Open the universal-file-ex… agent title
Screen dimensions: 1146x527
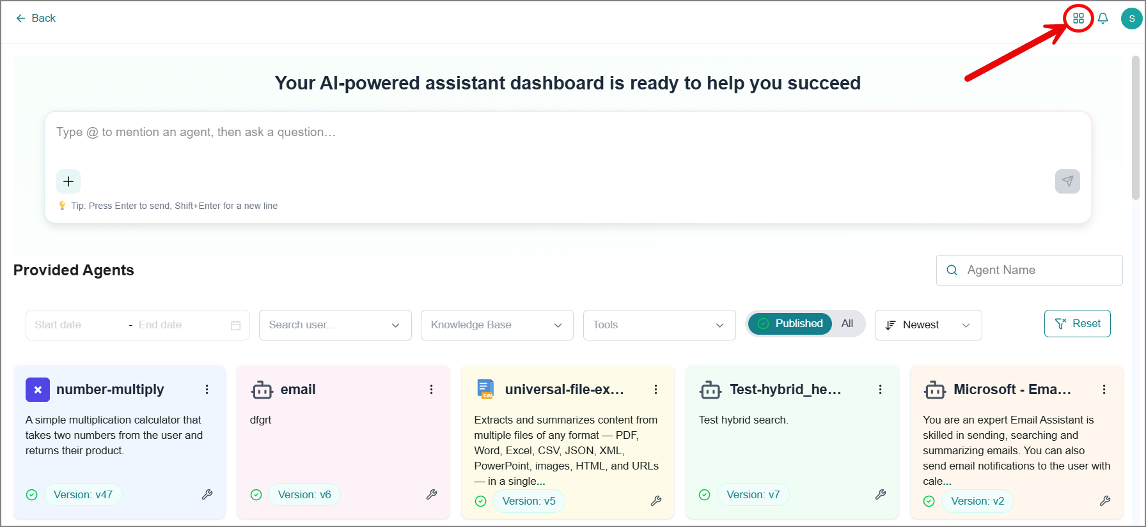[x=564, y=390]
